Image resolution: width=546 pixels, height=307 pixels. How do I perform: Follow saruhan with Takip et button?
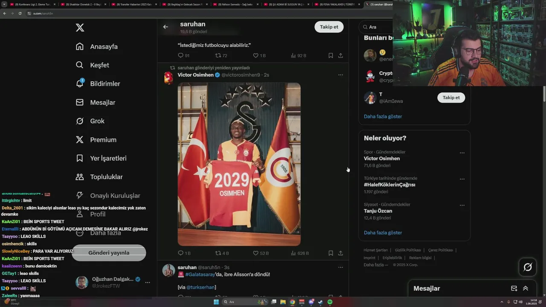(x=329, y=27)
